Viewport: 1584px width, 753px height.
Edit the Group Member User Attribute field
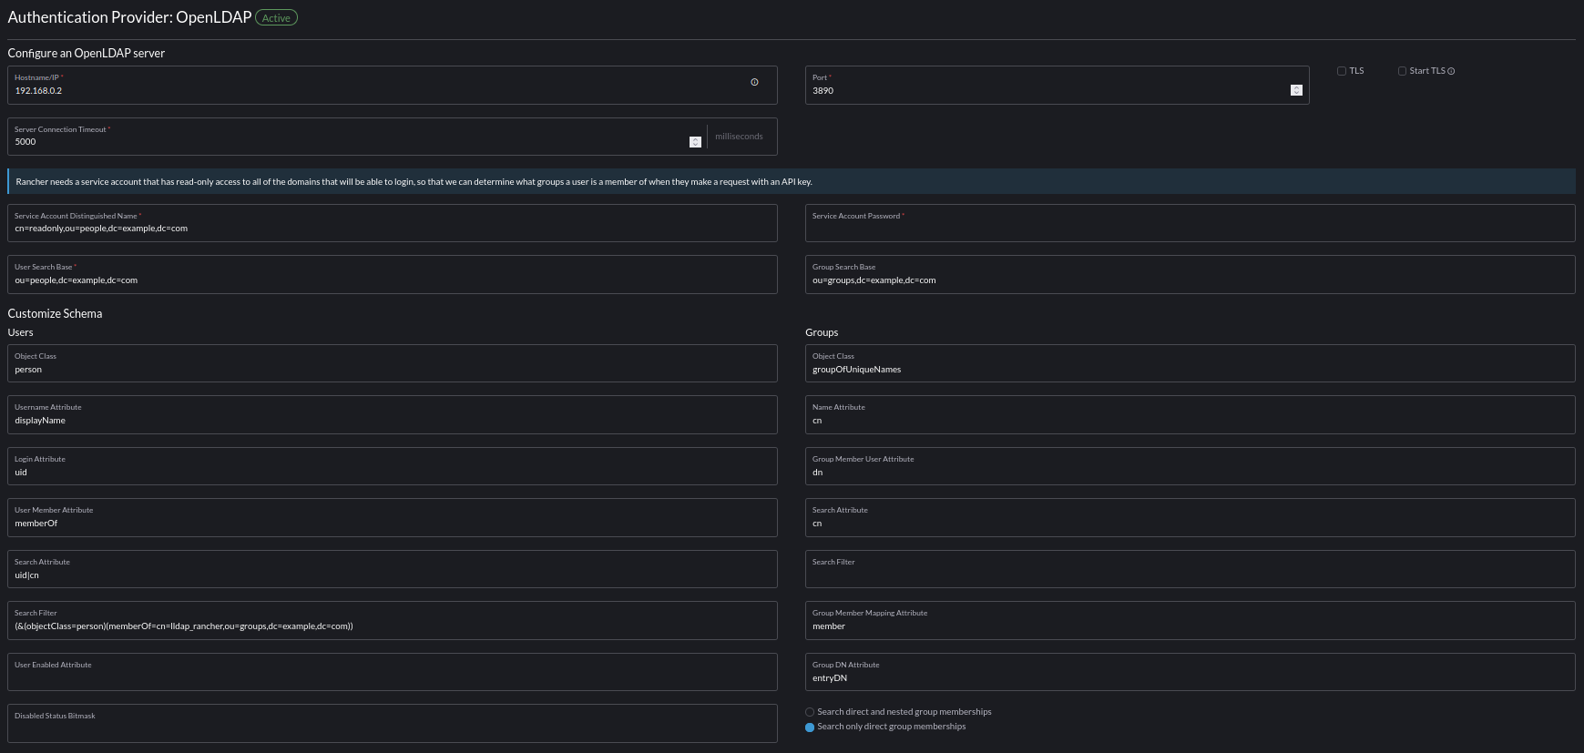(1190, 466)
